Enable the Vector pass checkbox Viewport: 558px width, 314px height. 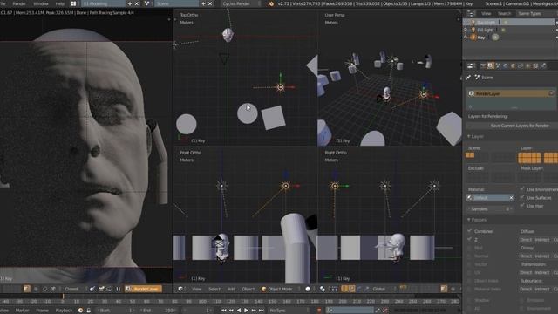click(470, 264)
